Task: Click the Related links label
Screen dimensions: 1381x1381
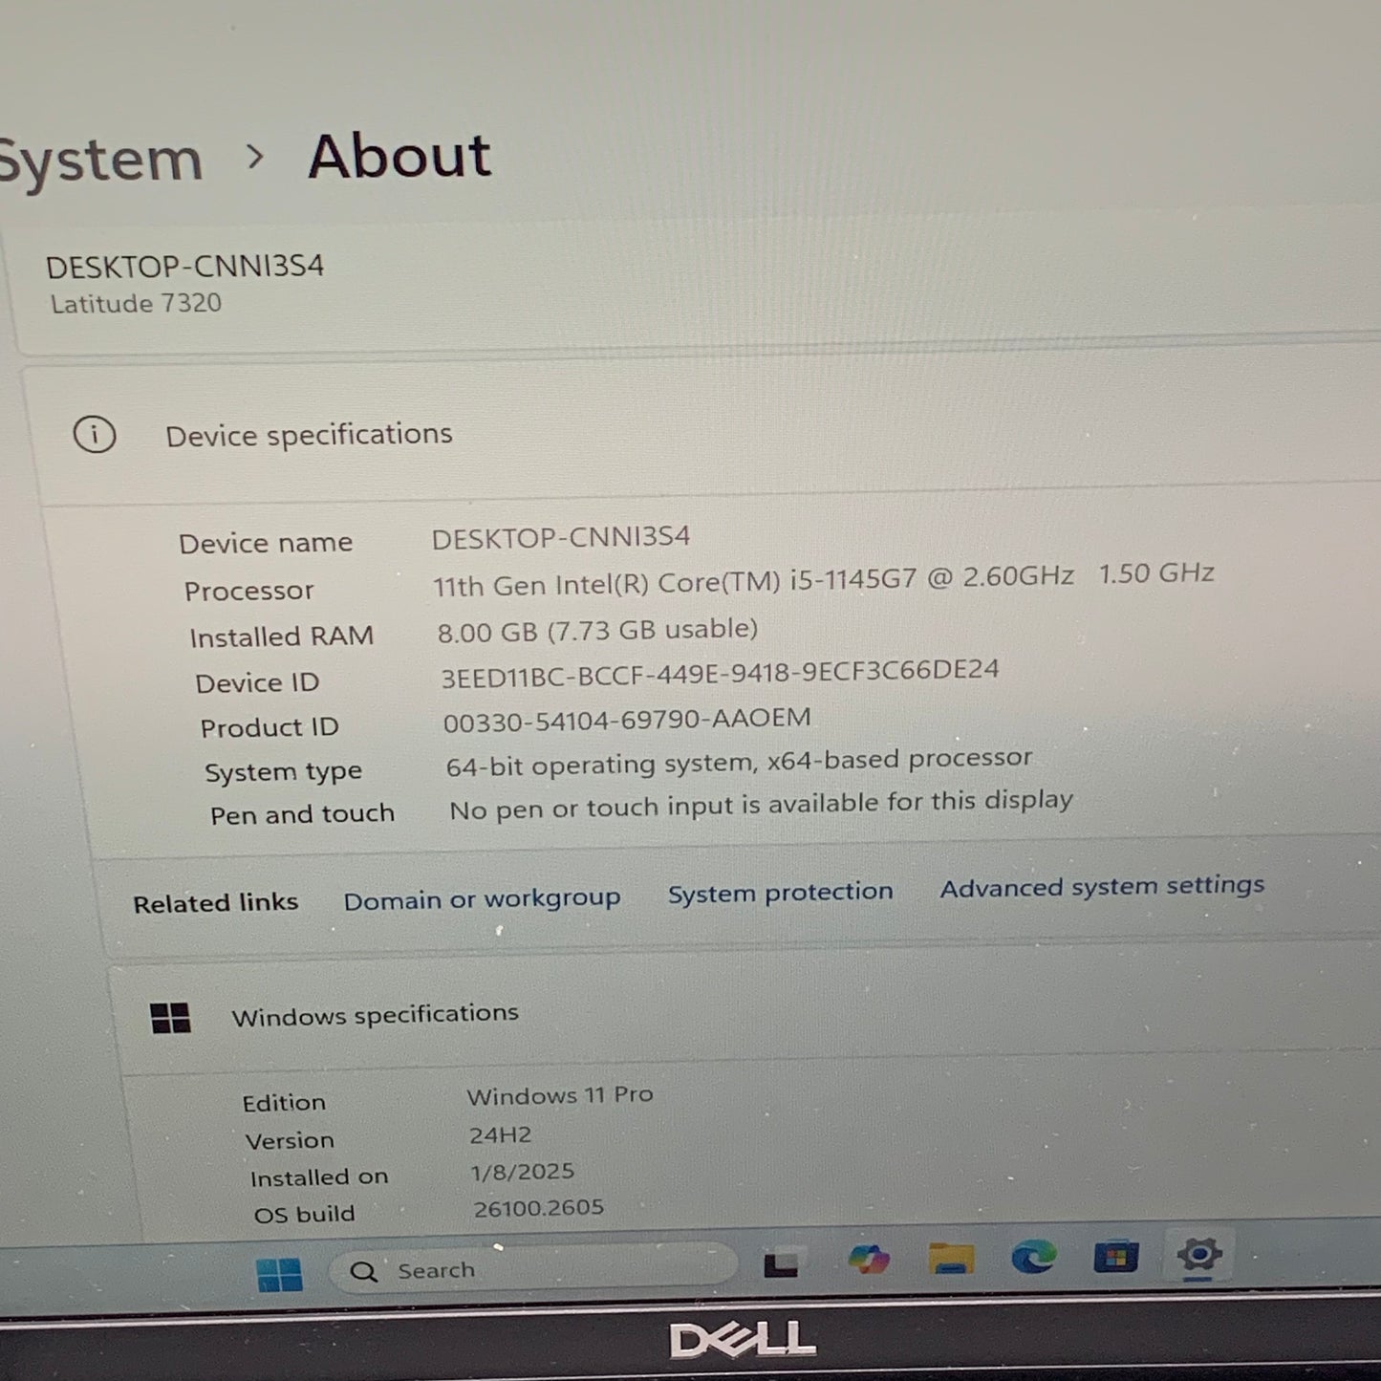Action: tap(216, 903)
